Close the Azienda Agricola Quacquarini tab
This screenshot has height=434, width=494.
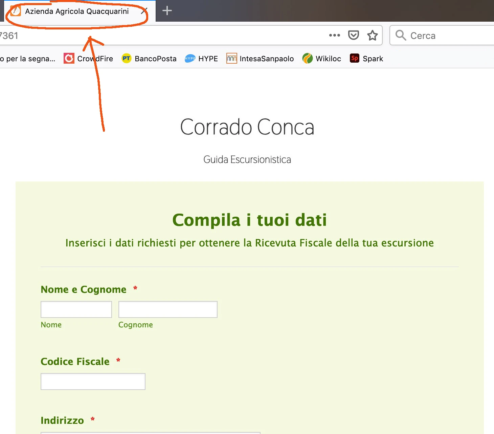143,11
